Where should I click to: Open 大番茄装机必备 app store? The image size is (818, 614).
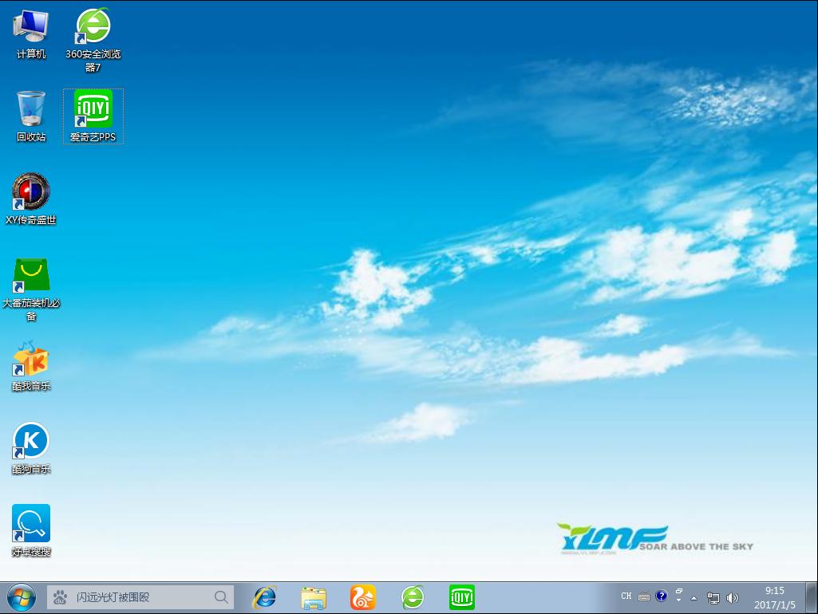[30, 275]
